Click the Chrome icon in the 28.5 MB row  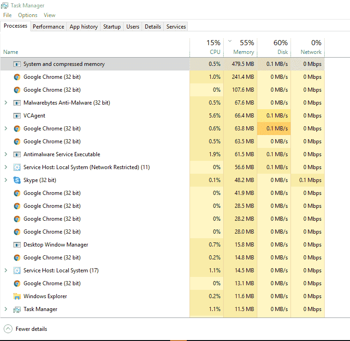point(17,206)
